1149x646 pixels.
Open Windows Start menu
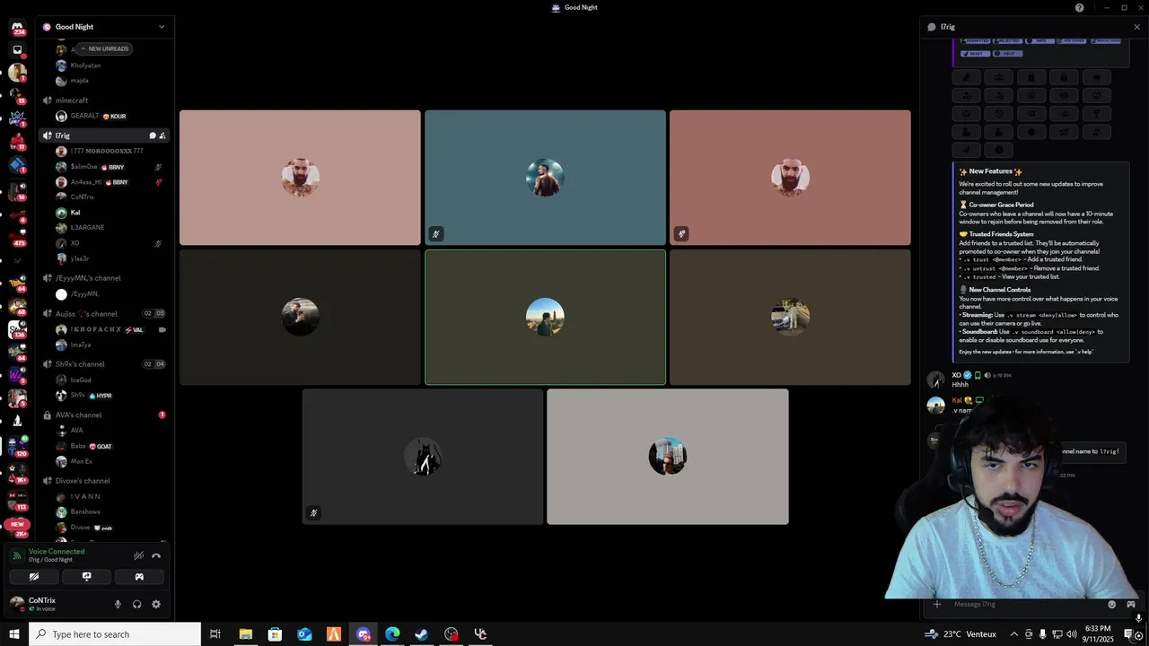tap(14, 634)
